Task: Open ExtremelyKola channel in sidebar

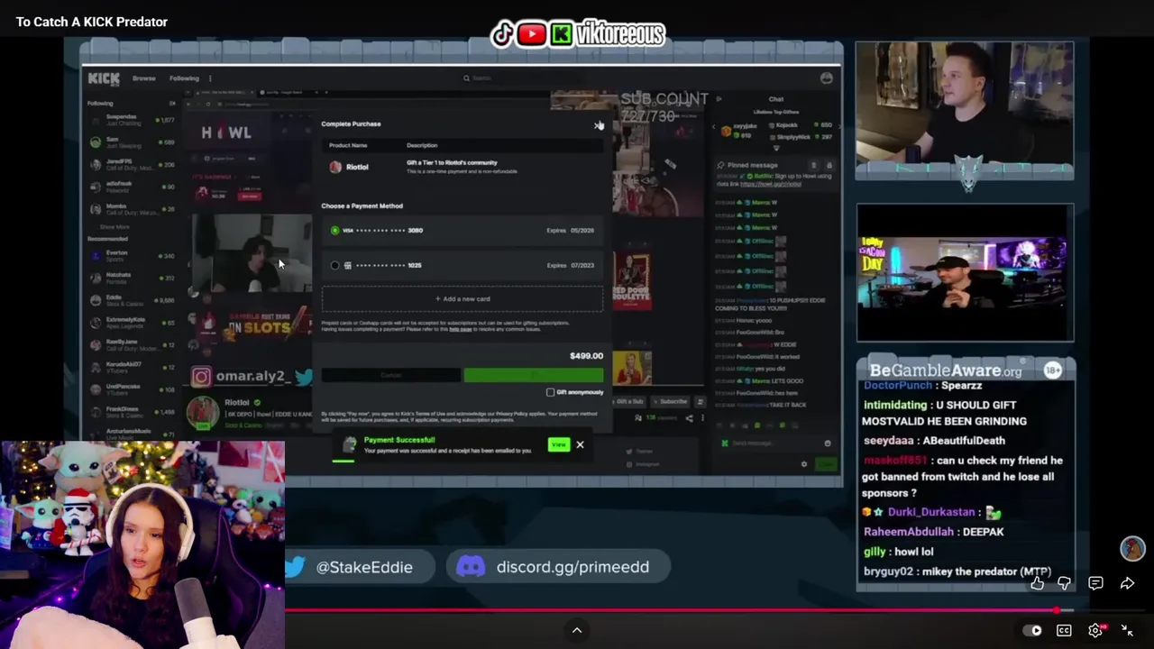Action: point(132,322)
